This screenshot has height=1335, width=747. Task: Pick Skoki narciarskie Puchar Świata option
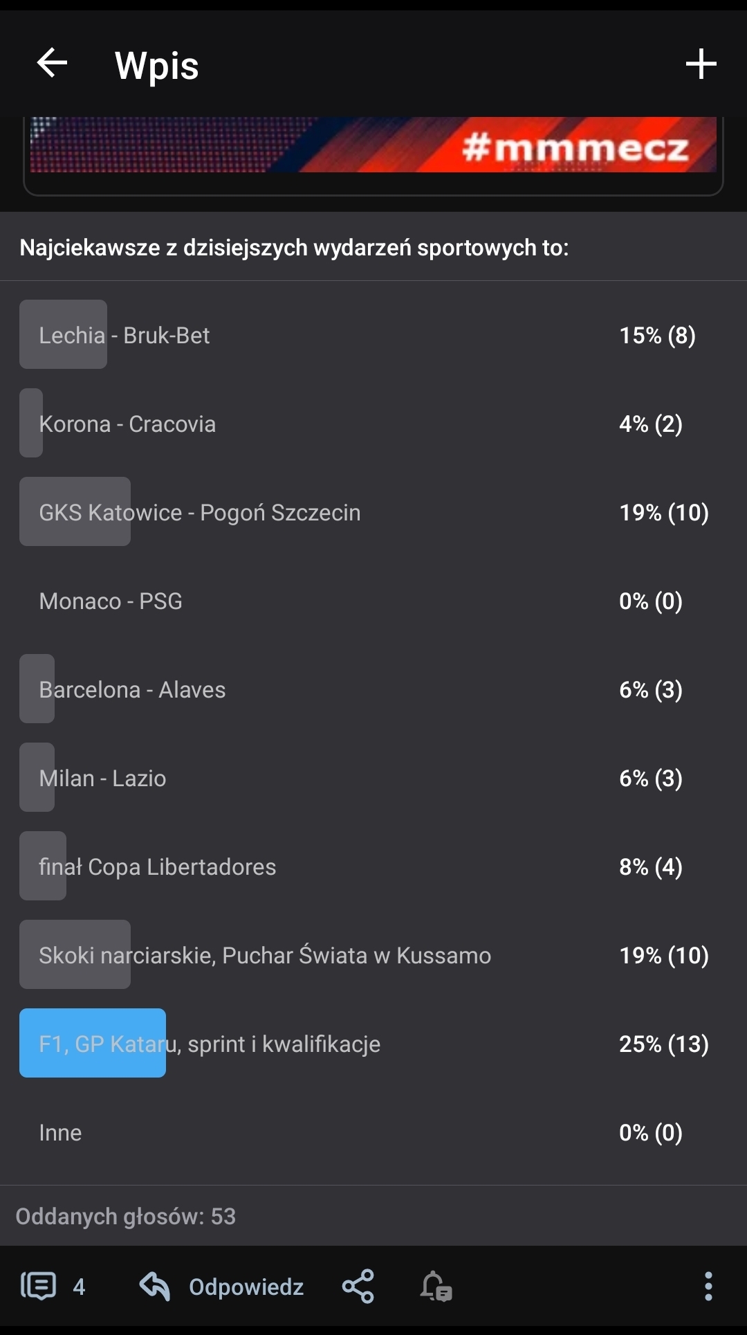265,956
